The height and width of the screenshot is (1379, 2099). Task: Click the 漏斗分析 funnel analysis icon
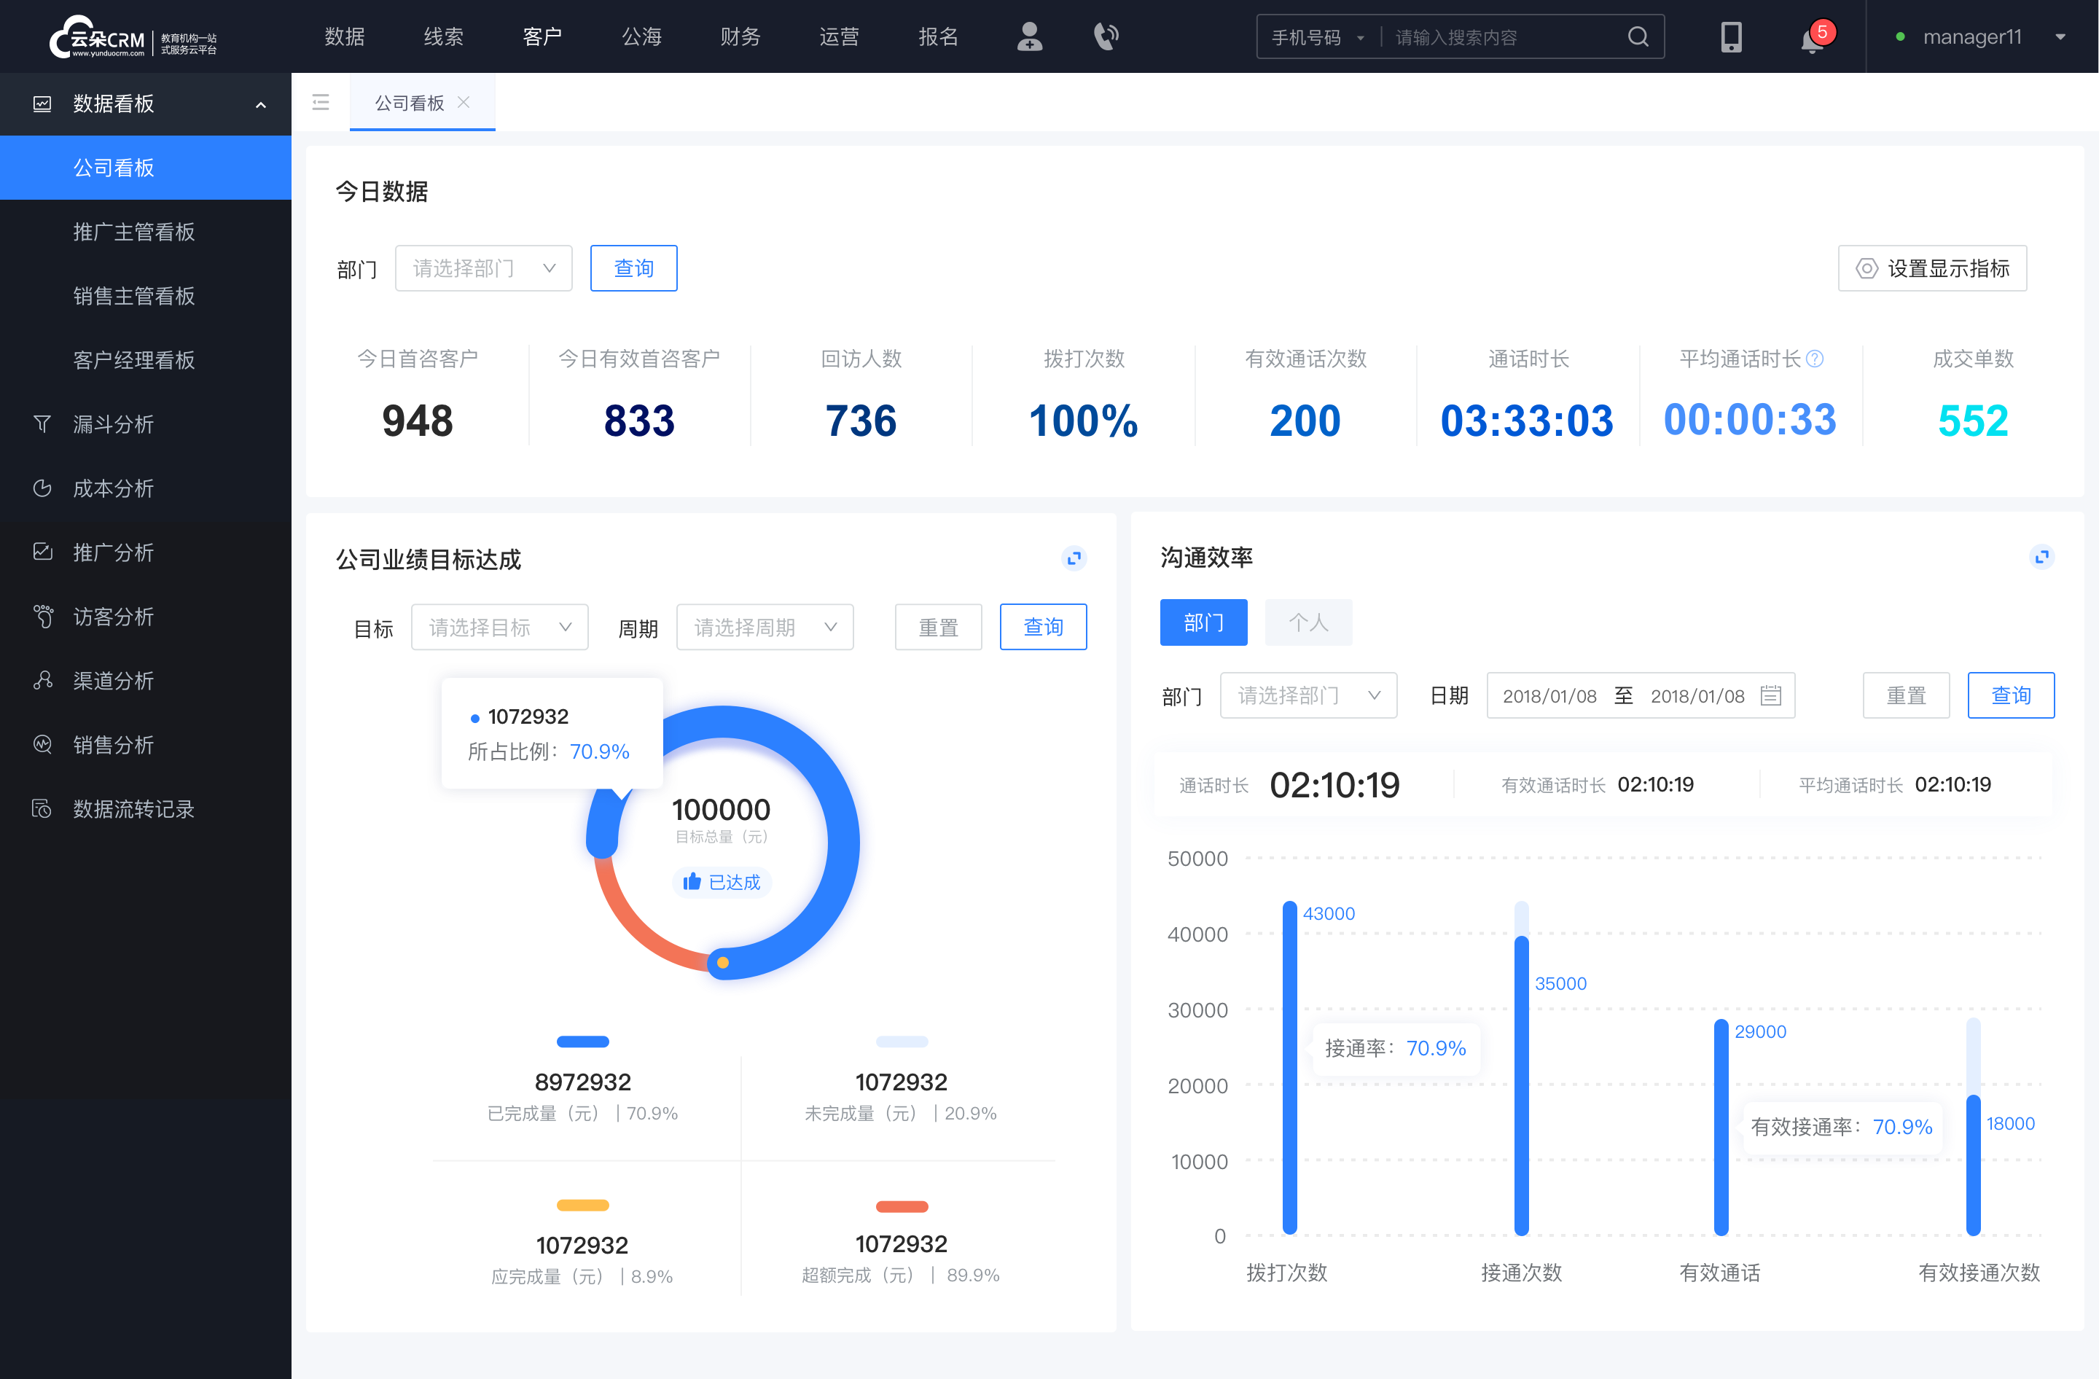click(42, 422)
